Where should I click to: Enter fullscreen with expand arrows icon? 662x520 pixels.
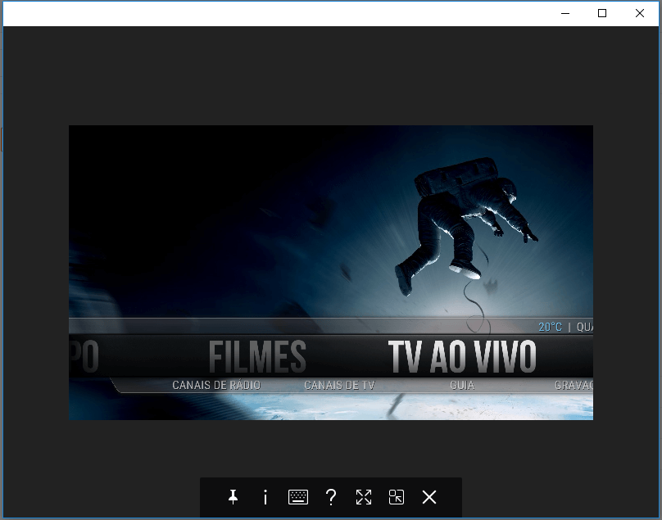(x=364, y=497)
